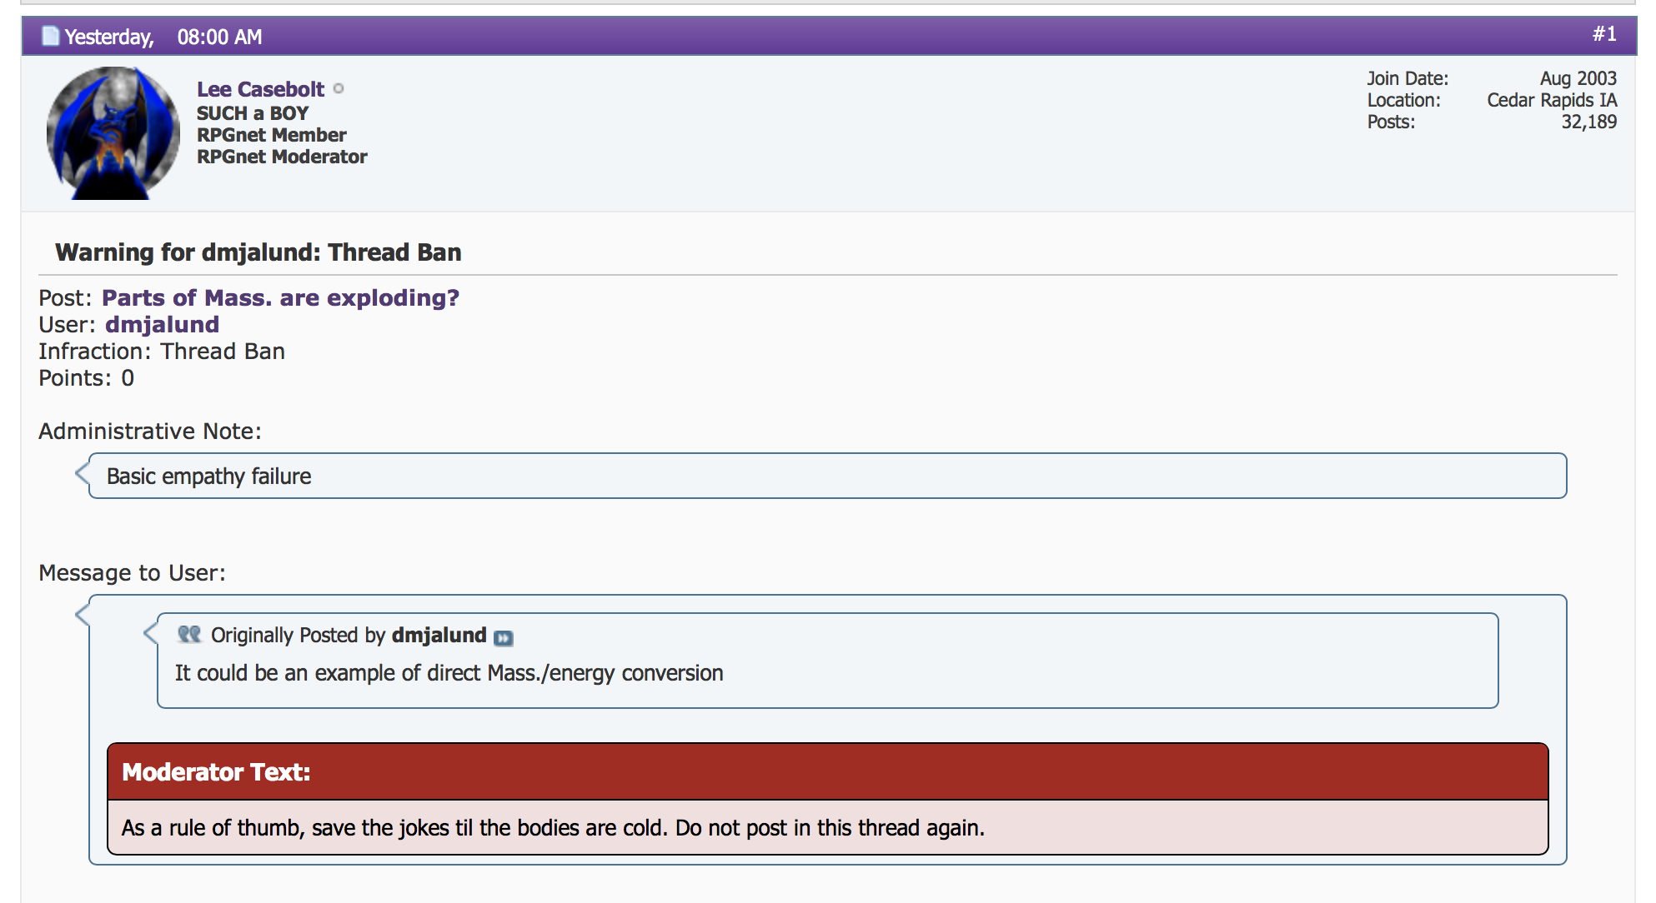Click the 'Administrative Note:' label
This screenshot has height=903, width=1656.
150,432
